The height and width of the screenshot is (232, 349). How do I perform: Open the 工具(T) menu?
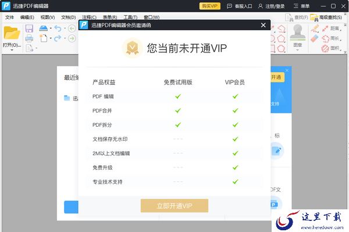(x=130, y=17)
